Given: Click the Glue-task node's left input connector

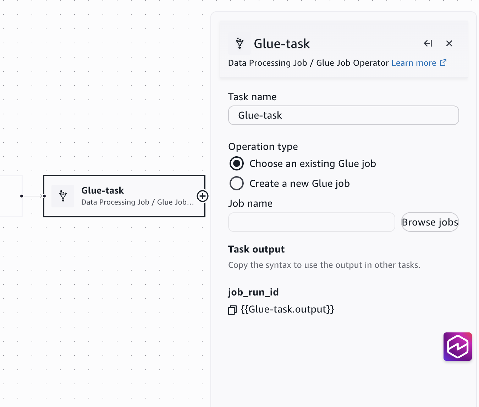Looking at the screenshot, I should pos(44,196).
